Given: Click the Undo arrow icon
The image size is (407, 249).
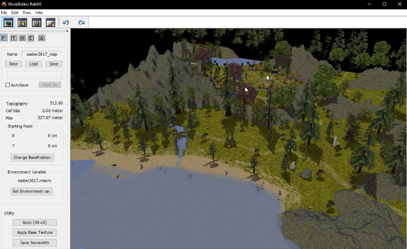Looking at the screenshot, I should pos(66,22).
